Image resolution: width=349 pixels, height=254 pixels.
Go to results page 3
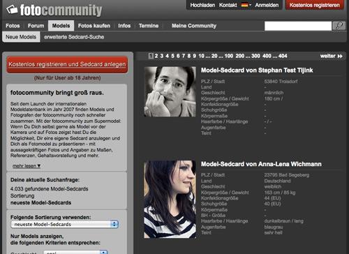click(x=162, y=56)
